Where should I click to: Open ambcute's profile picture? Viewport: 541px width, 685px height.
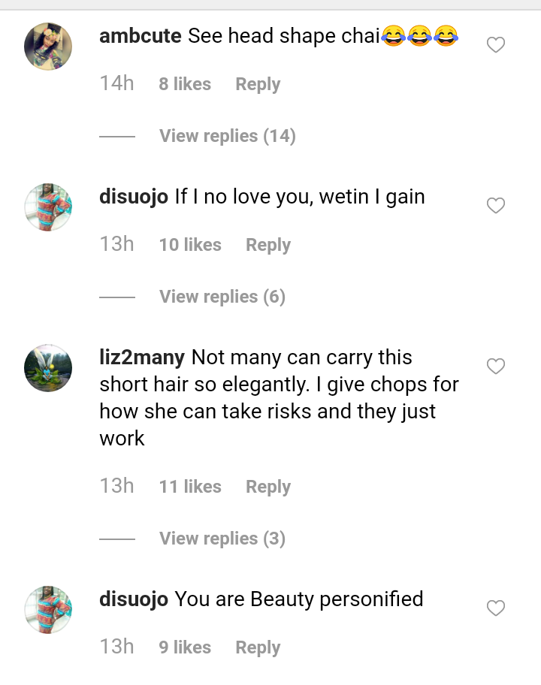click(48, 46)
